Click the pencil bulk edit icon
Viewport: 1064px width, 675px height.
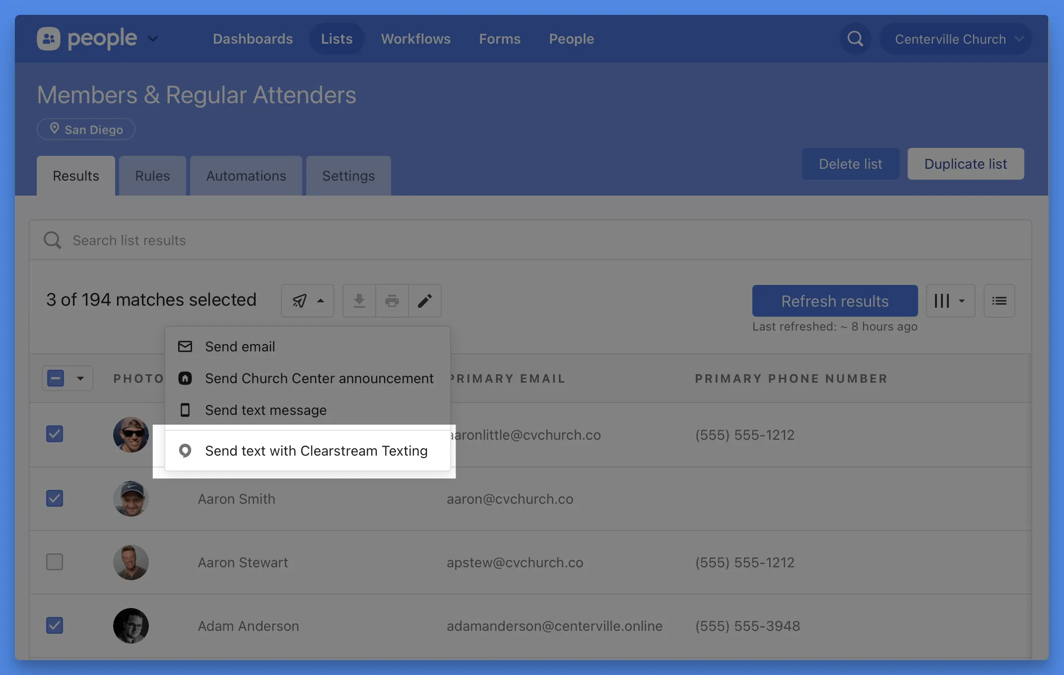pos(425,301)
